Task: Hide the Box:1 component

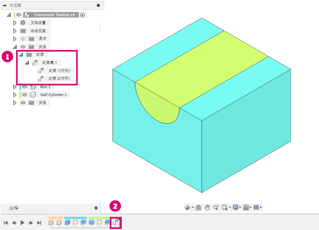Action: [x=24, y=87]
